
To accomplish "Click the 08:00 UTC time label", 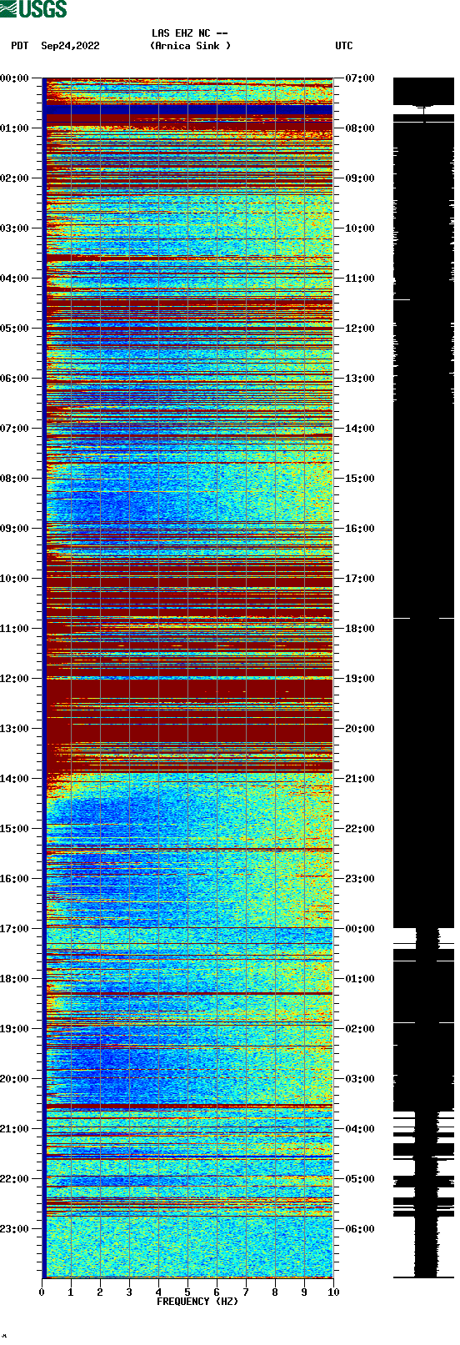I will coord(359,128).
